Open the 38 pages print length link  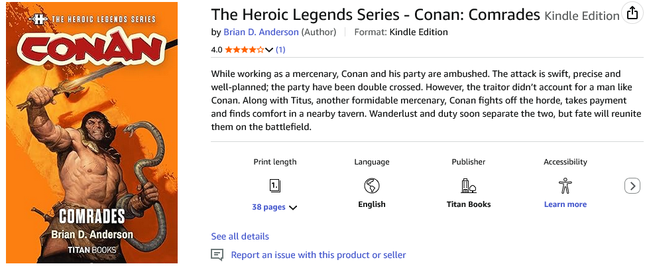[268, 207]
